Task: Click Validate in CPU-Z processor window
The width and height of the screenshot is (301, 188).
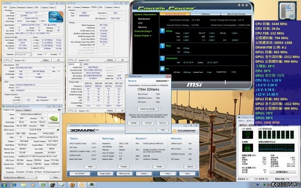Action: (46, 60)
